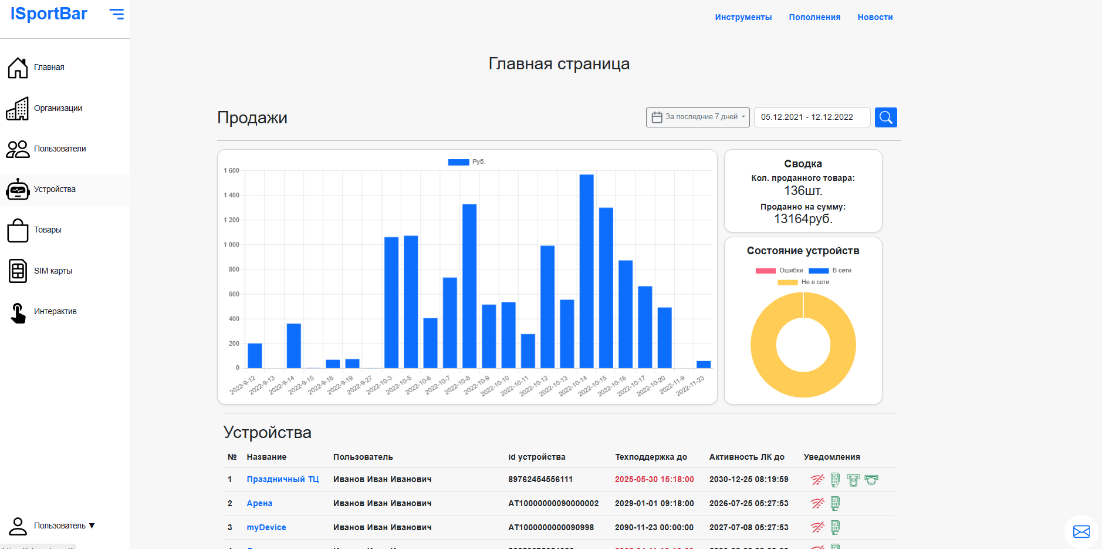Open the Интерактив hand pointer icon
Viewport: 1102px width, 549px height.
pos(18,313)
